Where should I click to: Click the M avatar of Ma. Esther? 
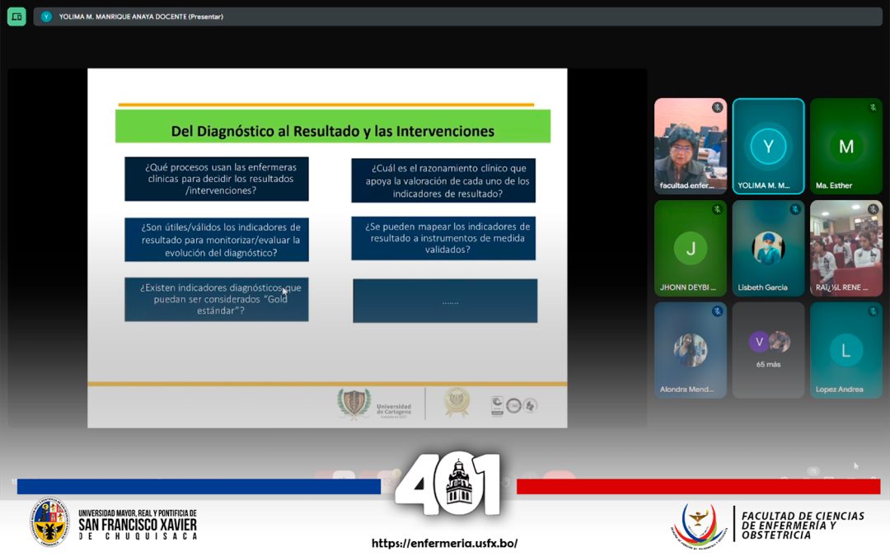845,147
